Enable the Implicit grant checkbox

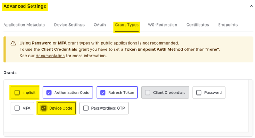point(17,93)
